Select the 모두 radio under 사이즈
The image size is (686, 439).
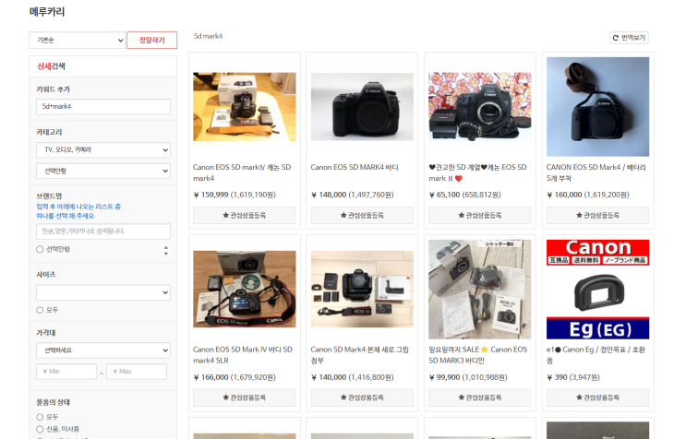click(x=40, y=310)
